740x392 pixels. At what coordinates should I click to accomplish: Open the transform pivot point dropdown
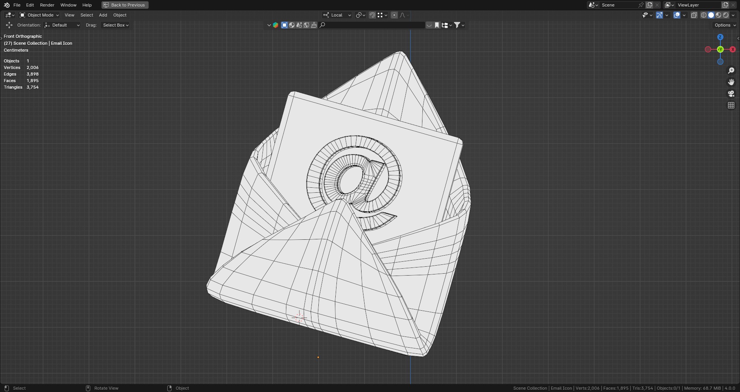[x=360, y=15]
